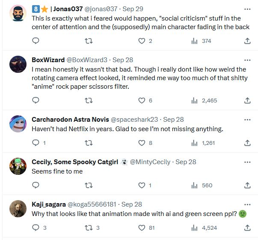Open more options on Jonas037's tweet
Screen dimensions: 258x240
247,9
